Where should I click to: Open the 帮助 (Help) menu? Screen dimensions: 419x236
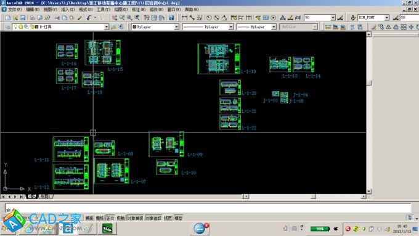192,9
